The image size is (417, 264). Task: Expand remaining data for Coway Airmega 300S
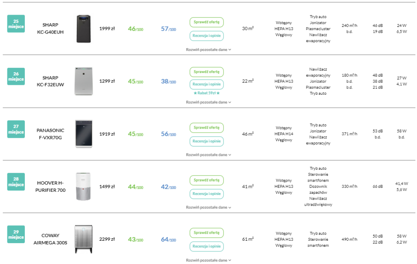click(x=208, y=260)
